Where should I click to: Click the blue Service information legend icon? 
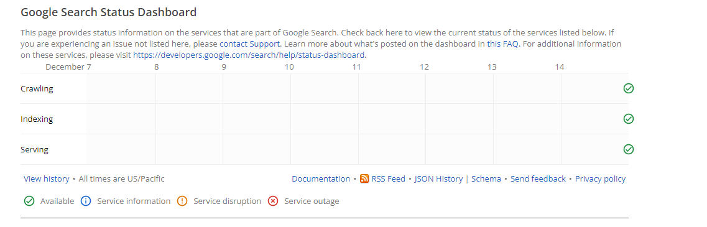coord(86,202)
